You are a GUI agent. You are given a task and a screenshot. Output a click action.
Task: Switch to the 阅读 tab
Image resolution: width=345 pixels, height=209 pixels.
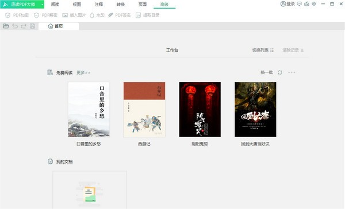pos(55,5)
